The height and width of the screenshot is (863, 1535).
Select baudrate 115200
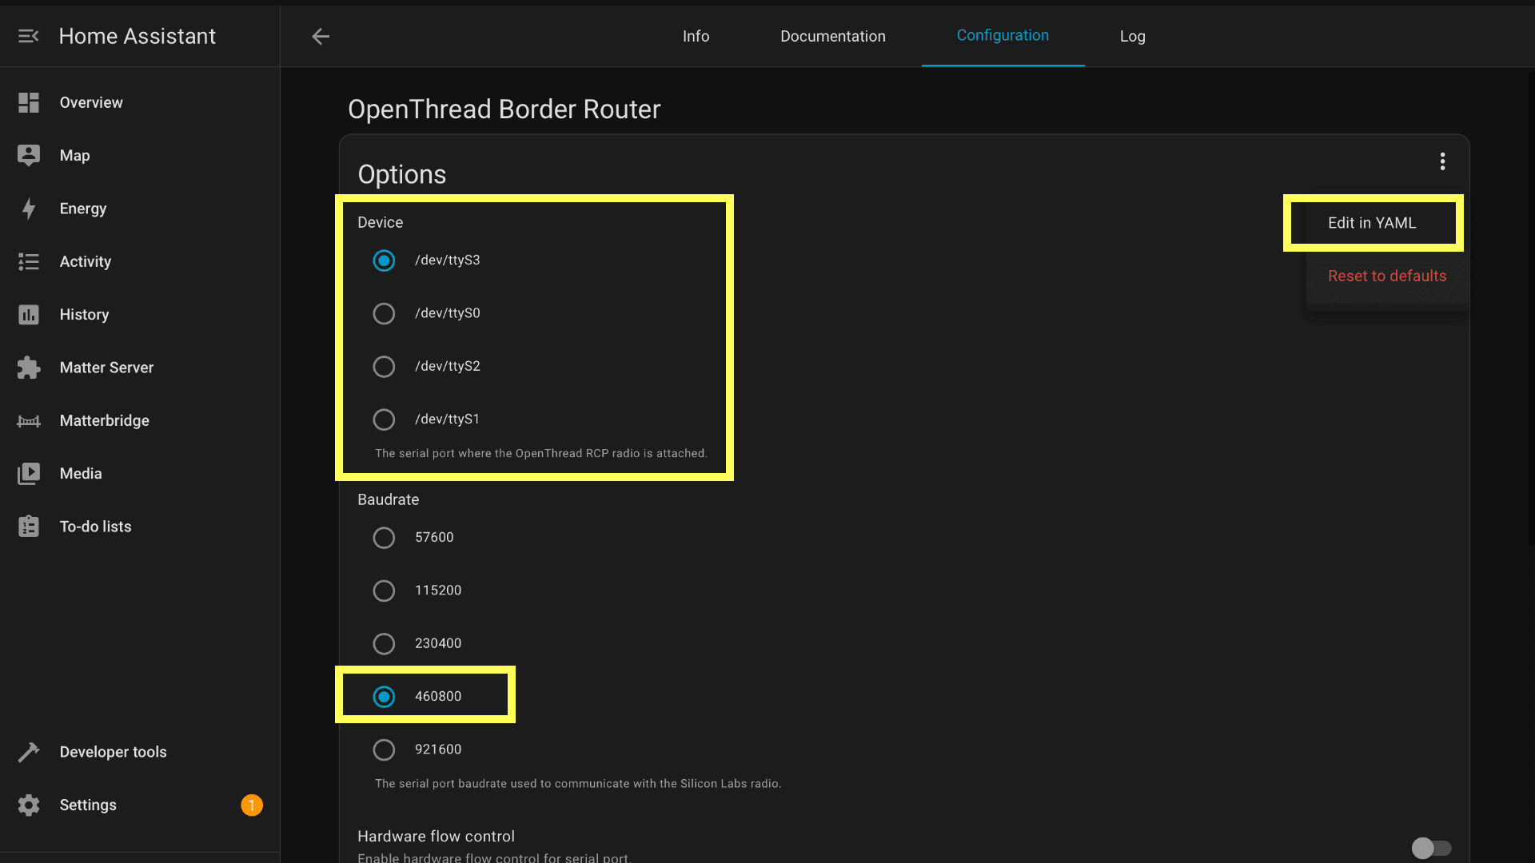click(x=384, y=591)
